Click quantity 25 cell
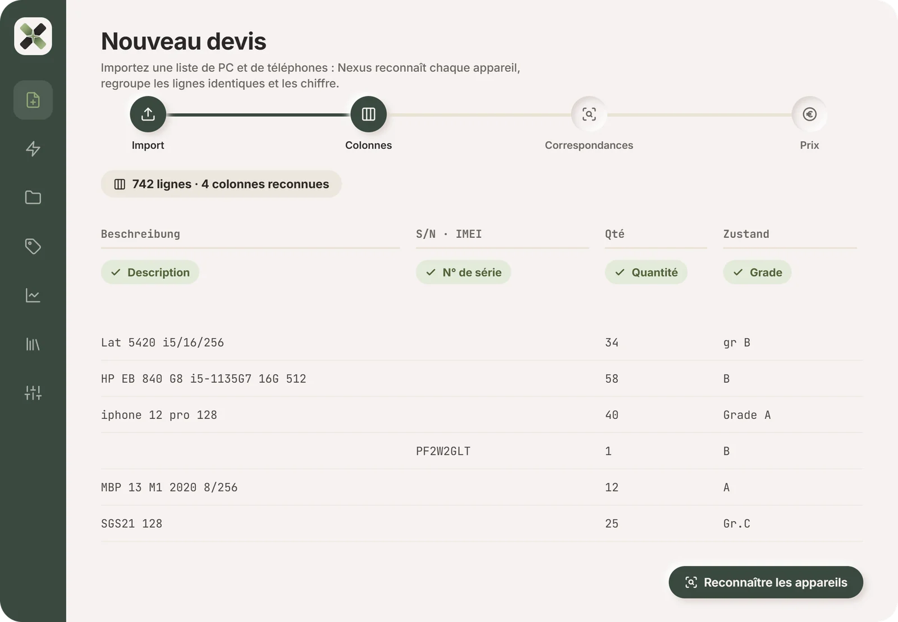 coord(612,523)
